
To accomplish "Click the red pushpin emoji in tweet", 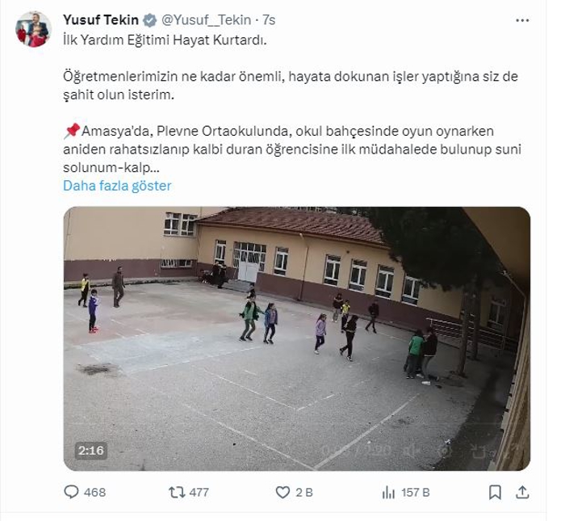I will coord(72,131).
